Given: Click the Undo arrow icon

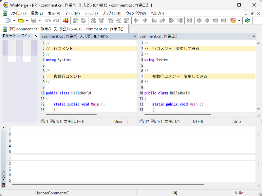Looking at the screenshot, I should [x=48, y=21].
